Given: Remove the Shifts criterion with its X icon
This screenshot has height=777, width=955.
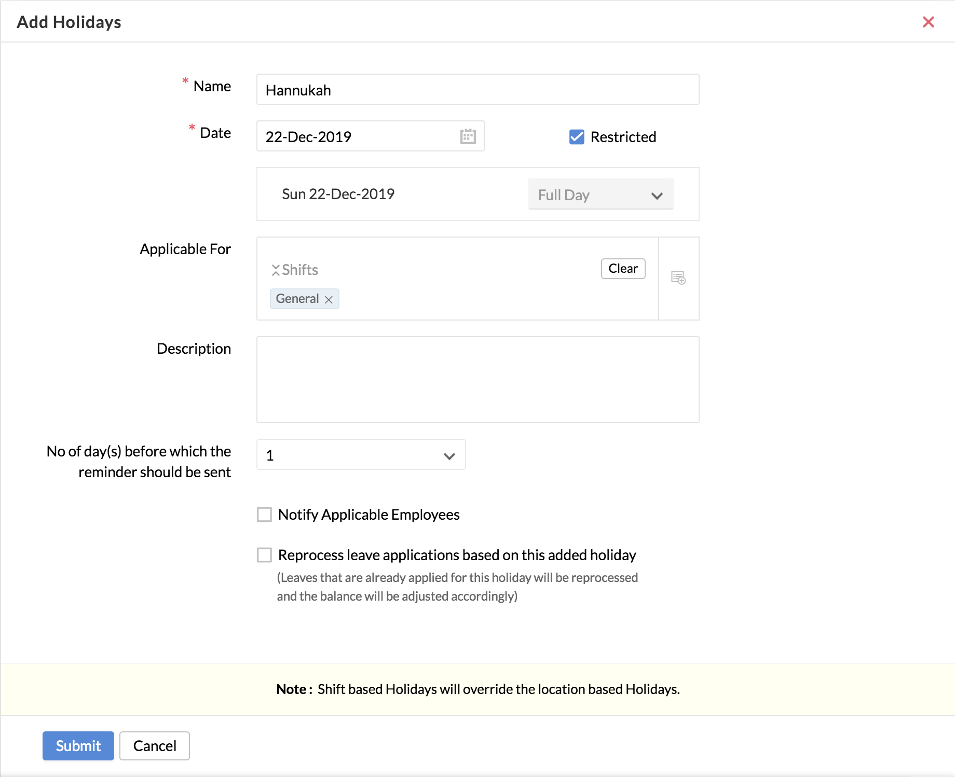Looking at the screenshot, I should pos(276,270).
